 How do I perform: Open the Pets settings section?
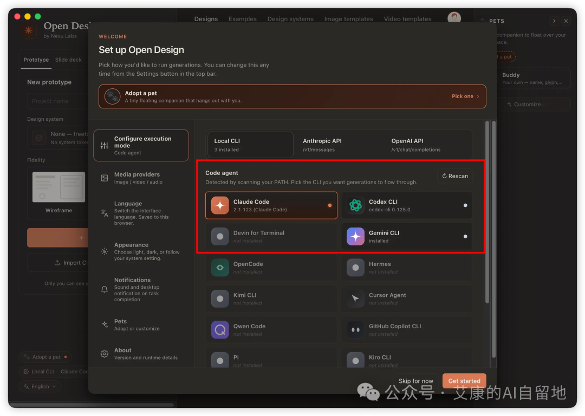pos(141,324)
